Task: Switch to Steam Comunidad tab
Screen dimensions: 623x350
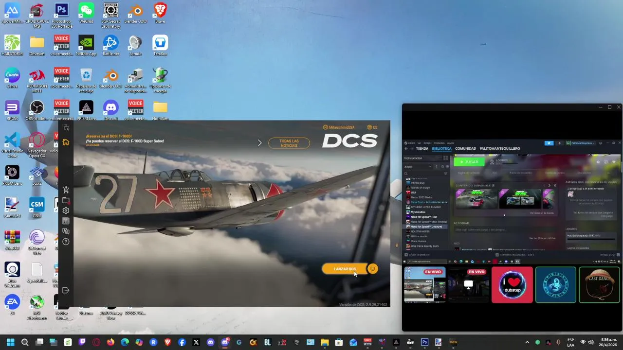Action: coord(465,149)
